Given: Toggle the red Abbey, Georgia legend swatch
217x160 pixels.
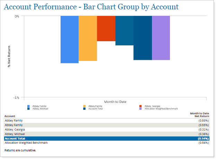Looking at the screenshot, I should coord(141,106).
